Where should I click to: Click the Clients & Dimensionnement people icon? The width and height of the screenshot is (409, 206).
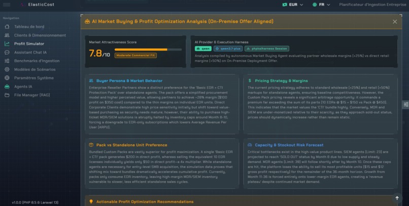7,35
